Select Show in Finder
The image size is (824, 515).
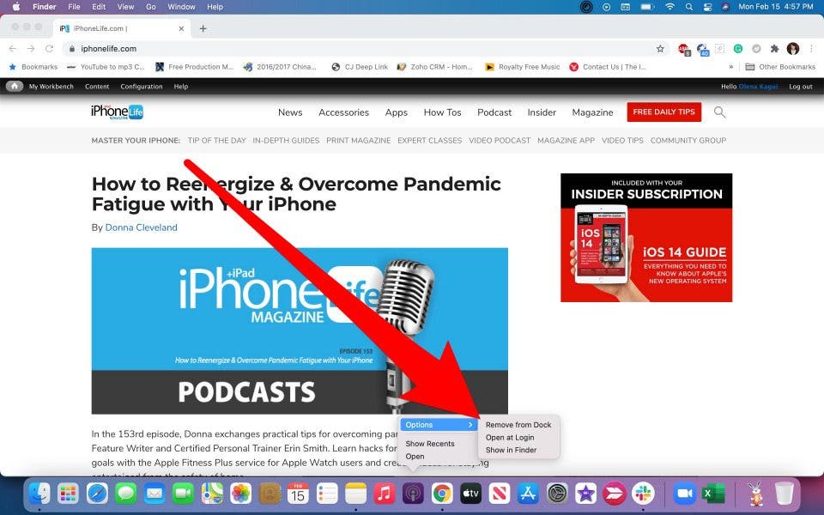511,450
